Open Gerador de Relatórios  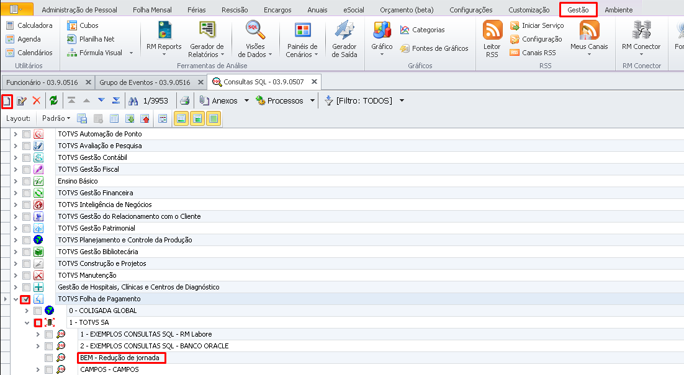click(207, 38)
